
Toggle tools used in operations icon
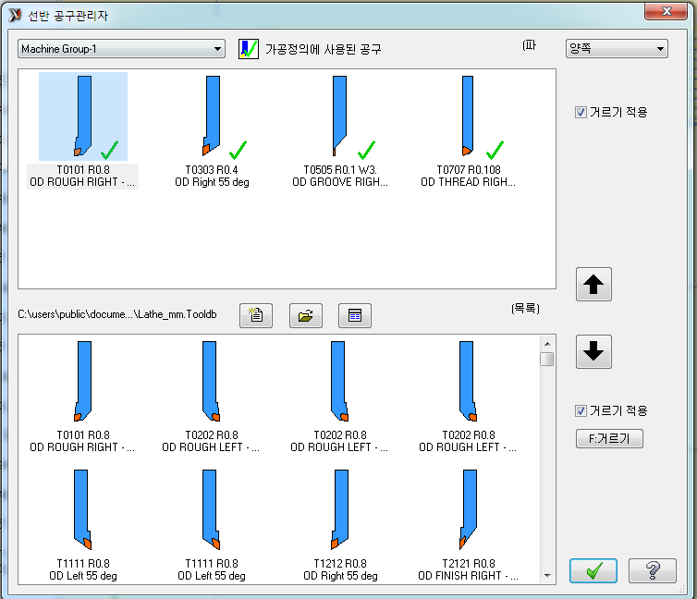click(249, 49)
